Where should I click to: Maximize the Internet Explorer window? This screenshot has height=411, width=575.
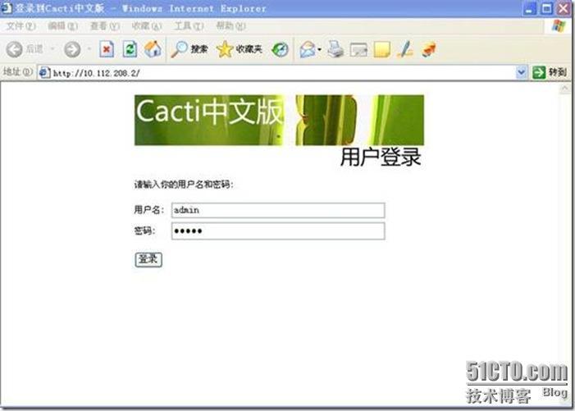click(x=546, y=8)
